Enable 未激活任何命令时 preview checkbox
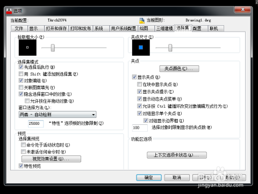Image resolution: width=258 pixels, height=194 pixels. pyautogui.click(x=23, y=152)
